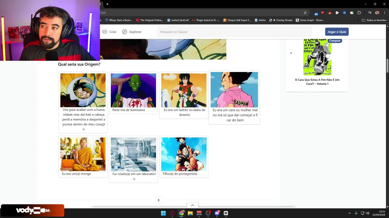
Task: Open the white cloud-shaped extension icon
Action: click(x=337, y=13)
